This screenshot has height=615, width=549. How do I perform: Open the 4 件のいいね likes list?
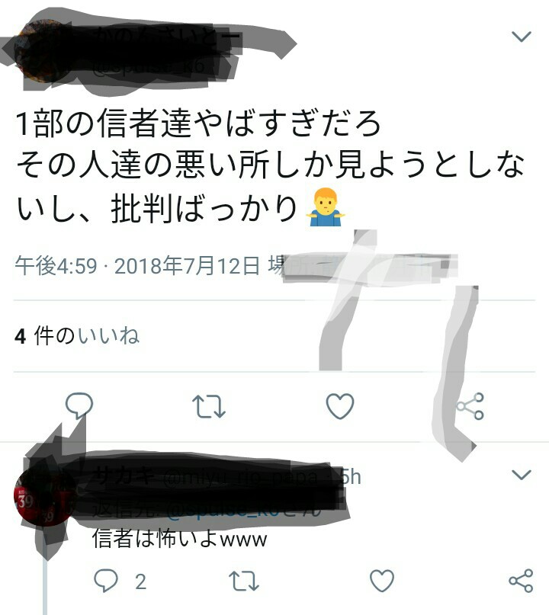click(x=77, y=336)
